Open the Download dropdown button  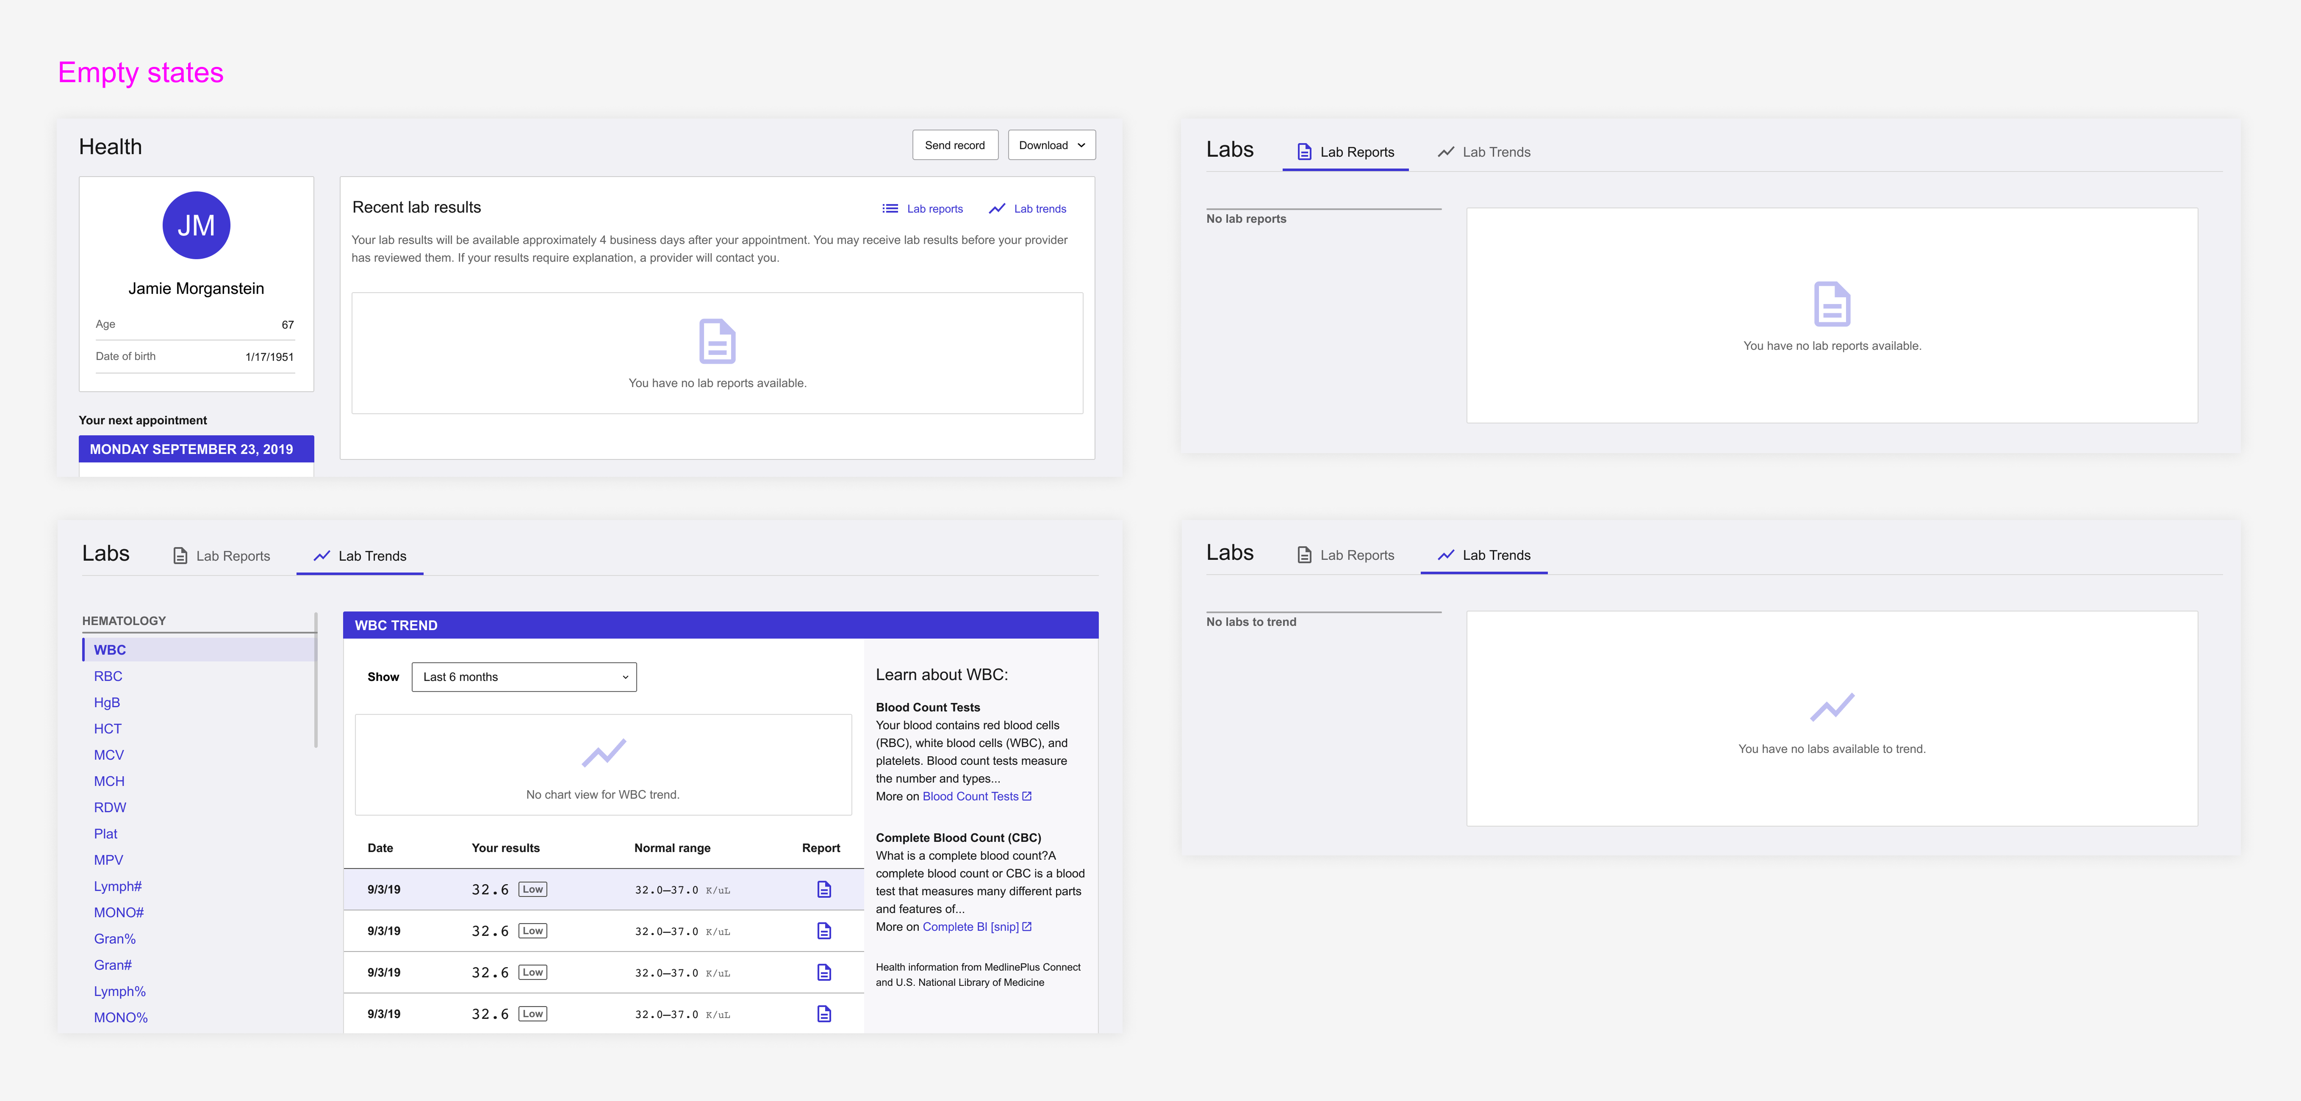point(1051,146)
